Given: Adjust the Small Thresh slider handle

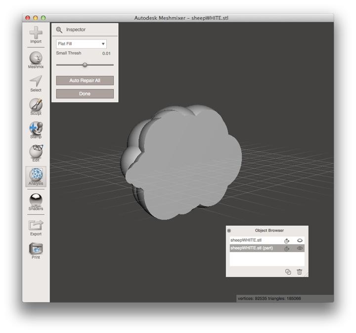Looking at the screenshot, I should pos(85,65).
